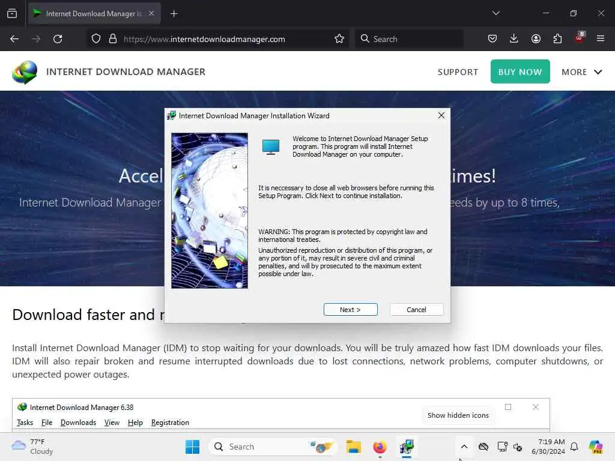Open the Firefox downloads panel

[x=514, y=39]
